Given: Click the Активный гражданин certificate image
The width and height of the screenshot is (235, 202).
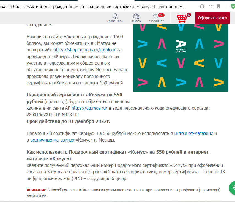Looking at the screenshot, I should 181,58.
